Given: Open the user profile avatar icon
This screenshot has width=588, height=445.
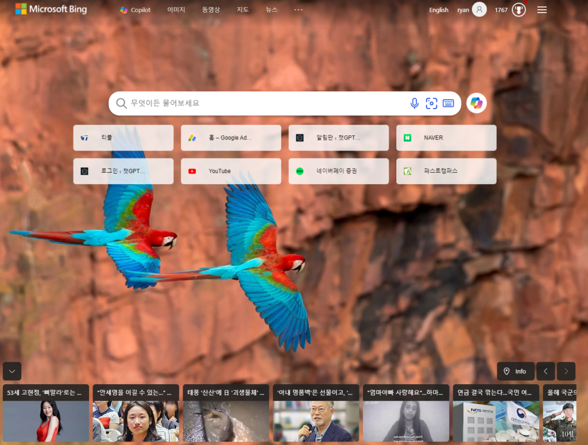Looking at the screenshot, I should [x=479, y=9].
